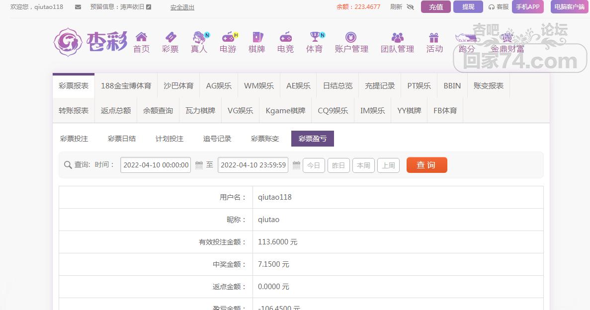The image size is (590, 310).
Task: Click the search magnifier icon
Action: (x=68, y=165)
